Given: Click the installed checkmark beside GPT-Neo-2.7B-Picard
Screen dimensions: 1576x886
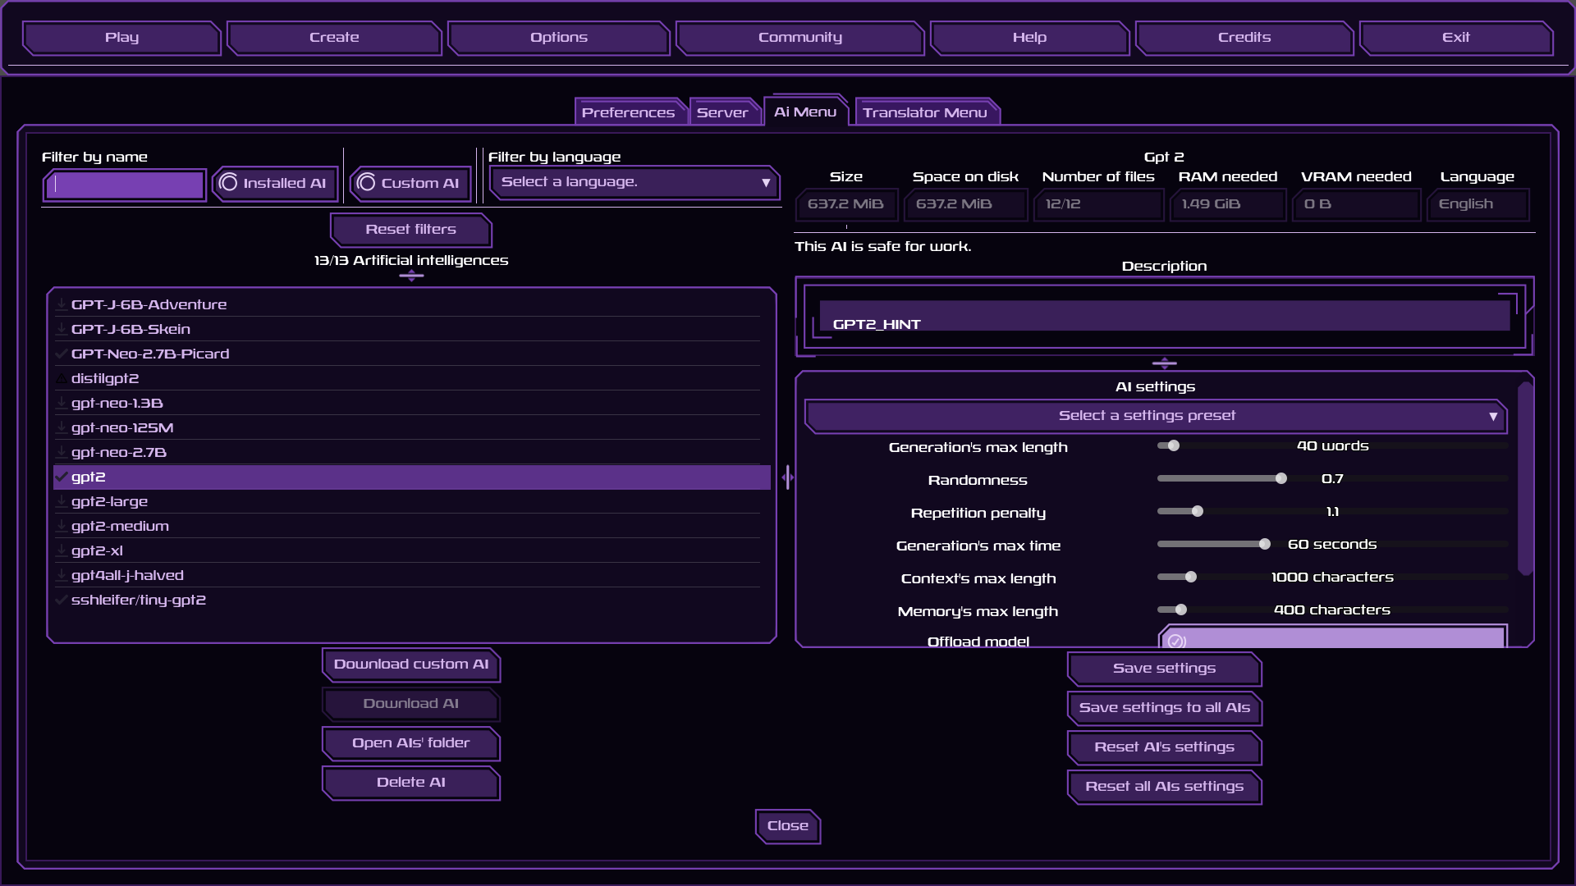Looking at the screenshot, I should click(x=62, y=354).
